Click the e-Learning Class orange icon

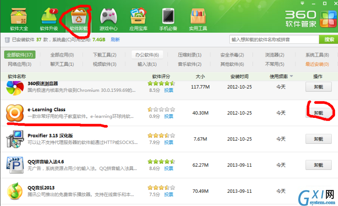pos(15,113)
